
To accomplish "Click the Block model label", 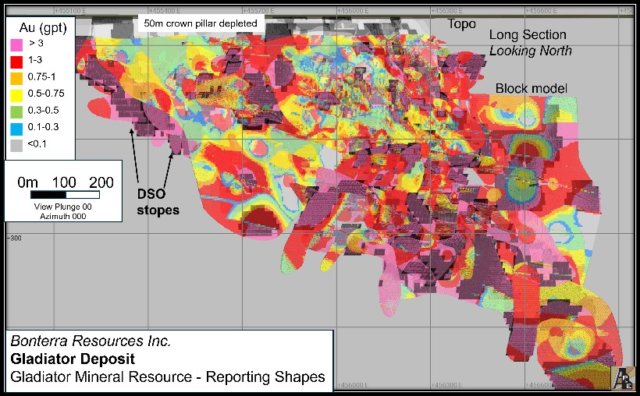I will coord(531,88).
